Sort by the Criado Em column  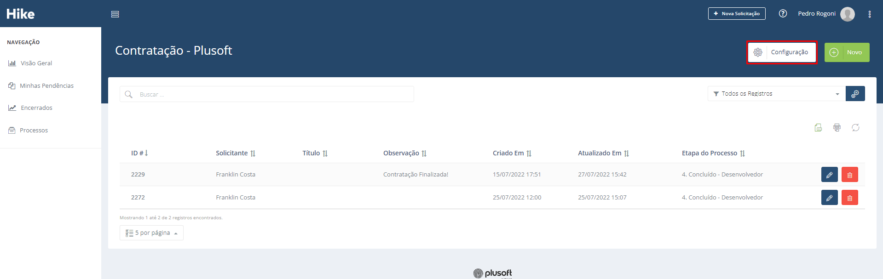click(512, 153)
